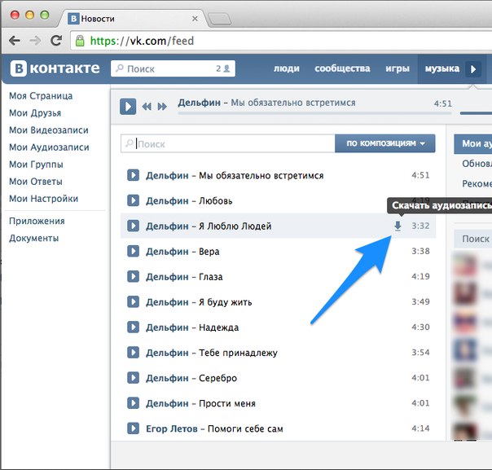The image size is (492, 470).
Task: Open the игры section
Action: point(398,68)
